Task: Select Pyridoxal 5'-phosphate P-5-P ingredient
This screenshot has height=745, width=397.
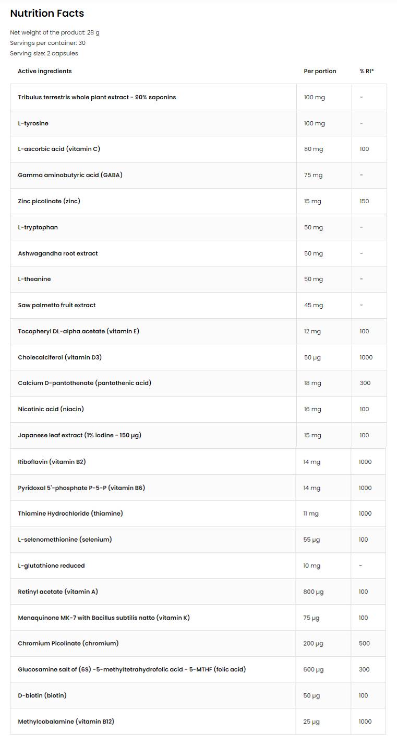Action: (x=81, y=488)
